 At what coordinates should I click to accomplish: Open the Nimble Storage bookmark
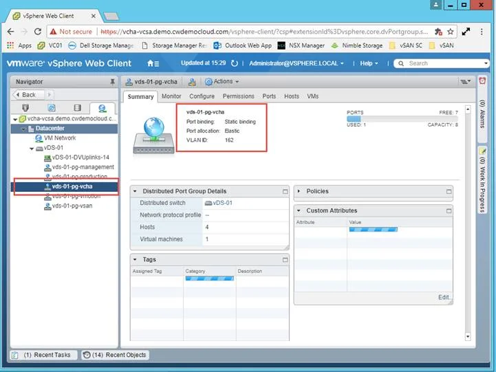[356, 45]
